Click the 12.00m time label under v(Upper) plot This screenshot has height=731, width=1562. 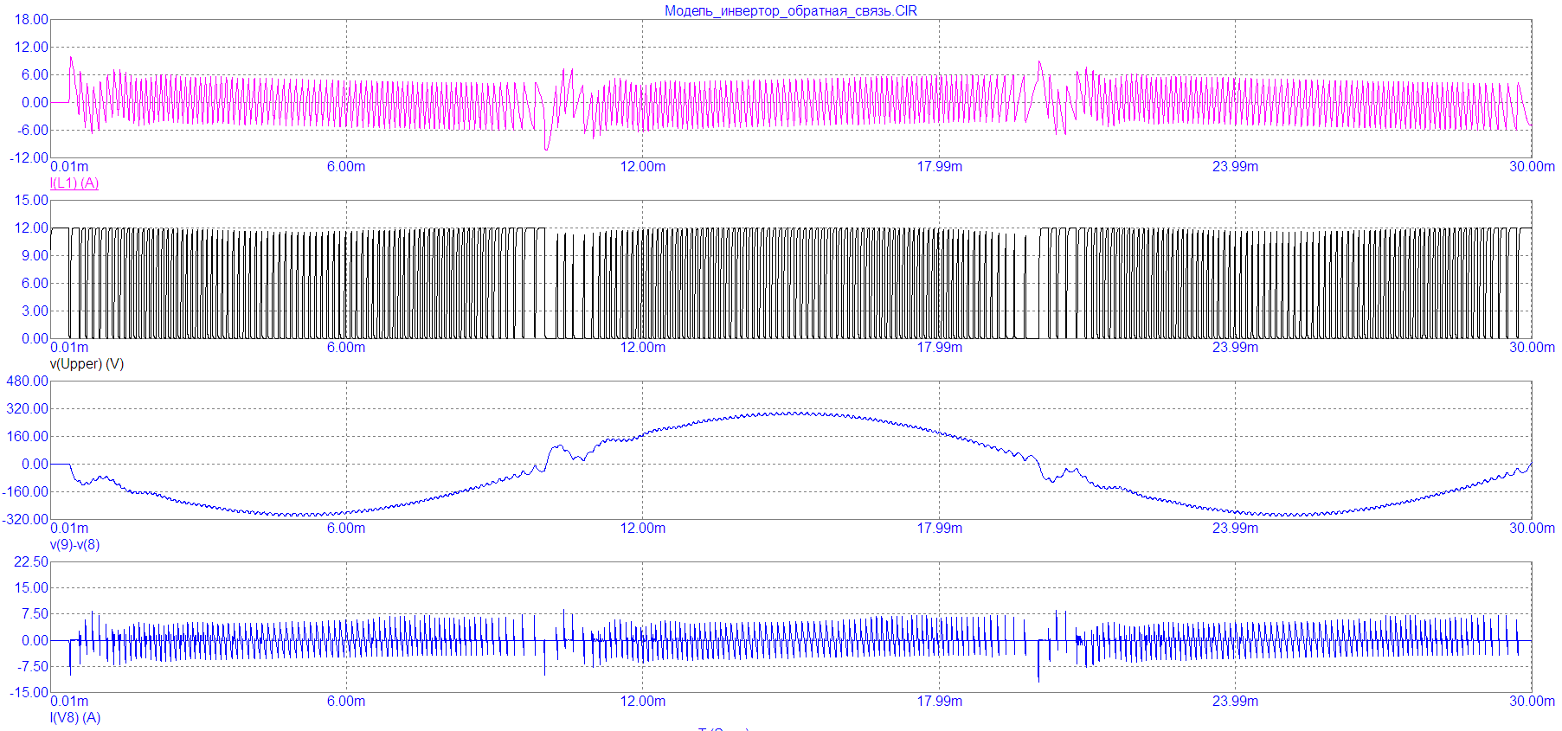642,348
